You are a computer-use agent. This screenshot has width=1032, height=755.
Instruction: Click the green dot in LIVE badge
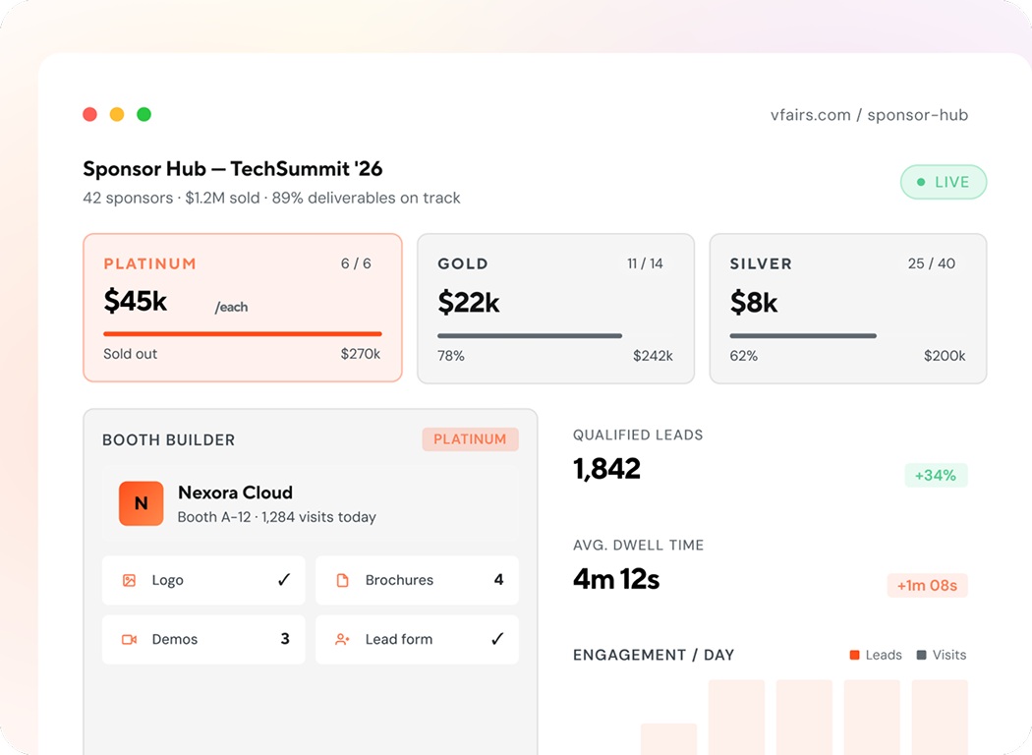tap(921, 182)
